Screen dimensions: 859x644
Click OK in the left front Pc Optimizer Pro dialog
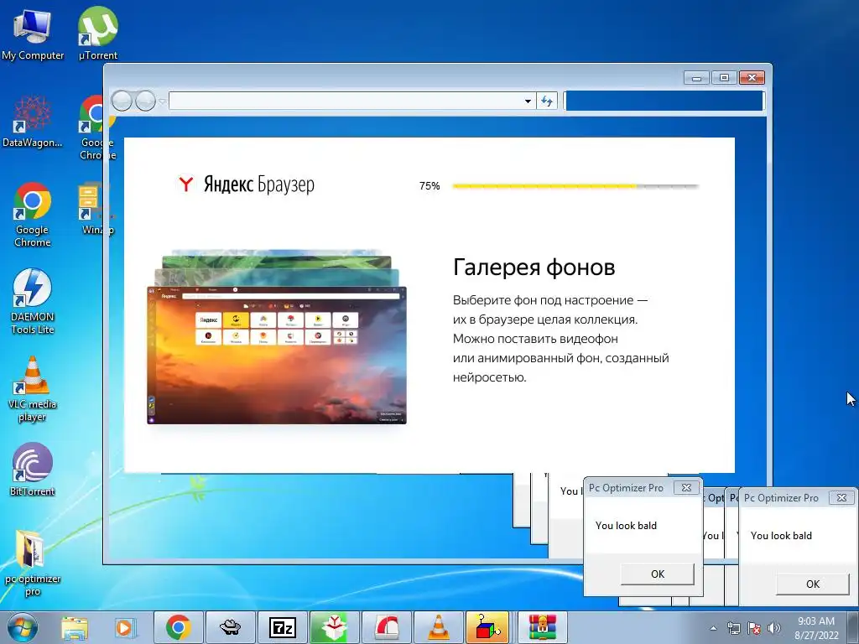click(658, 574)
